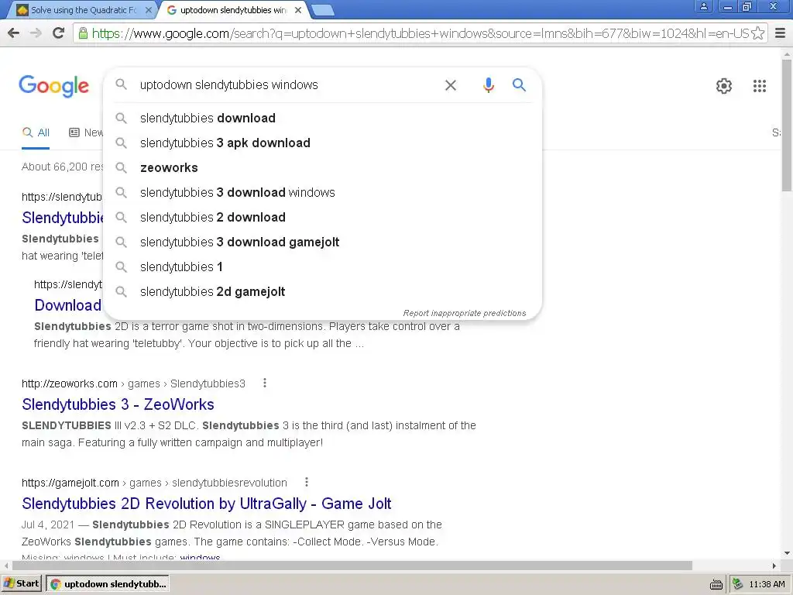Click the uptodown slendytubb taskbar button

(x=107, y=584)
